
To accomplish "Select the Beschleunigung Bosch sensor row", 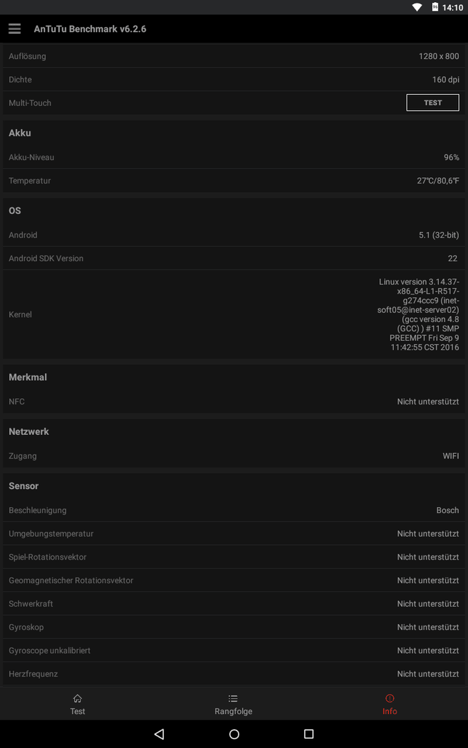I will click(234, 510).
